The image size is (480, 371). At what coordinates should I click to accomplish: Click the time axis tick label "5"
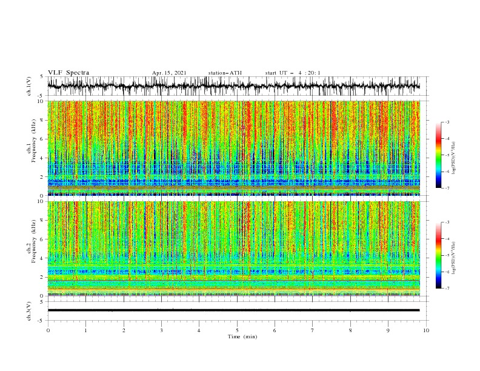click(237, 330)
